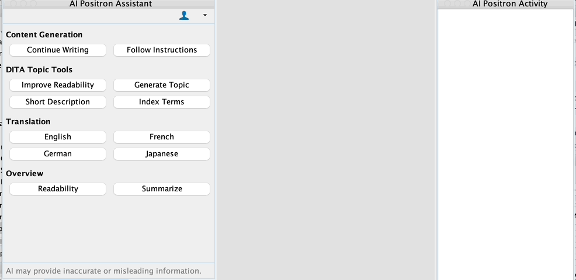Image resolution: width=576 pixels, height=280 pixels.
Task: Run the Improve Readability action
Action: pos(58,85)
